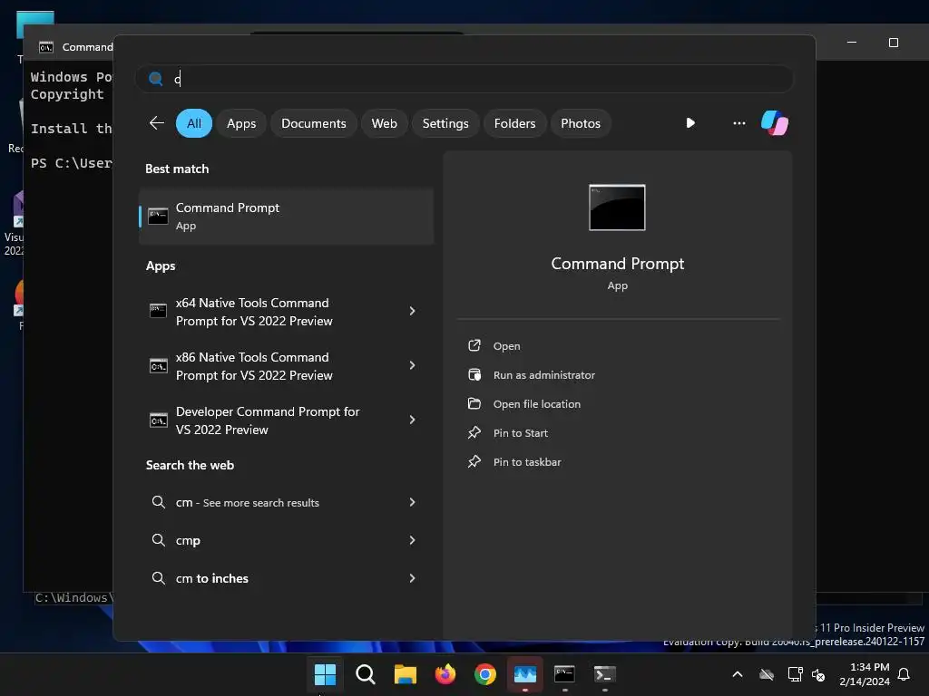Select the Documents filter tab
Viewport: 929px width, 696px height.
coord(313,123)
